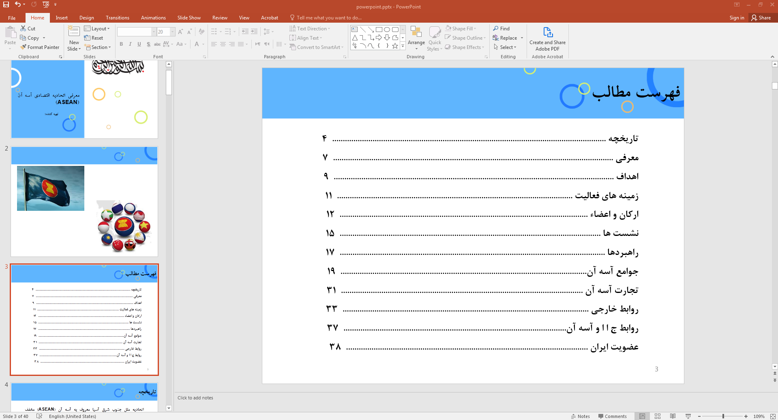This screenshot has width=778, height=420.
Task: Insert a New Slide
Action: 74,38
